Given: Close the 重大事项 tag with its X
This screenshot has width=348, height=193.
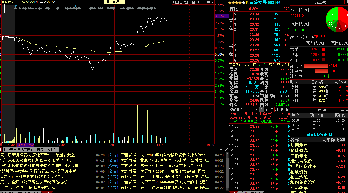Looking at the screenshot, I should (122, 2).
